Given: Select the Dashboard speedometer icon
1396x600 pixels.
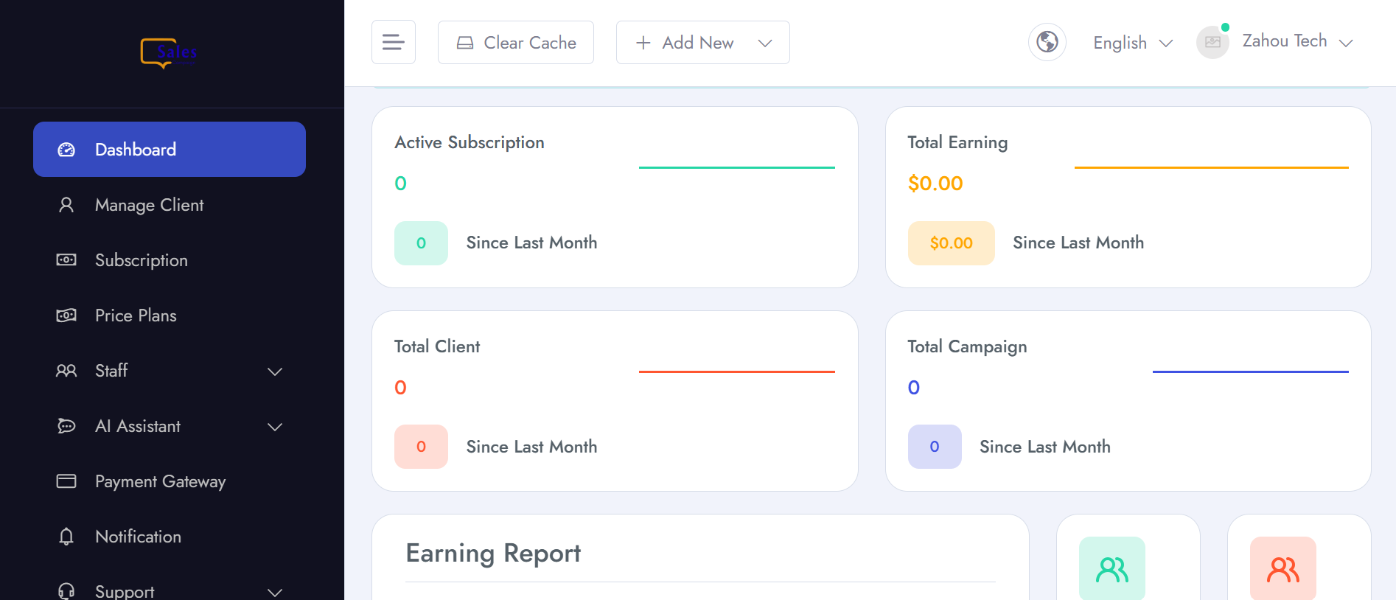Looking at the screenshot, I should [x=66, y=149].
